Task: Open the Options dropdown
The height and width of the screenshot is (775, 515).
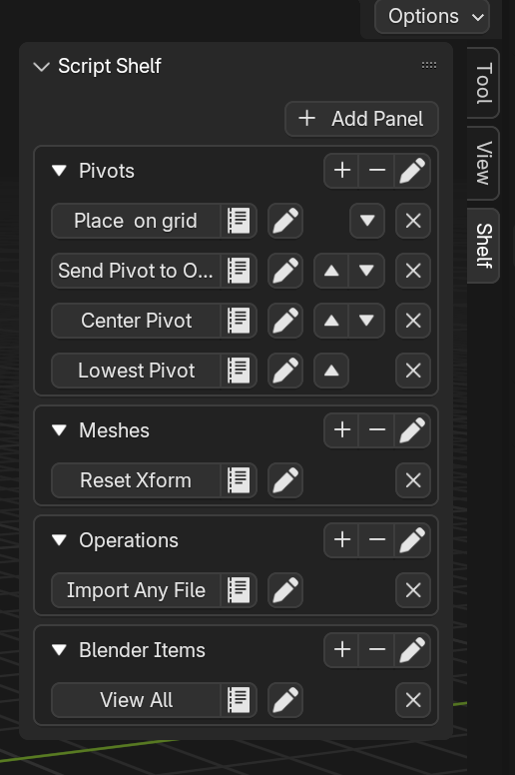Action: (x=432, y=16)
